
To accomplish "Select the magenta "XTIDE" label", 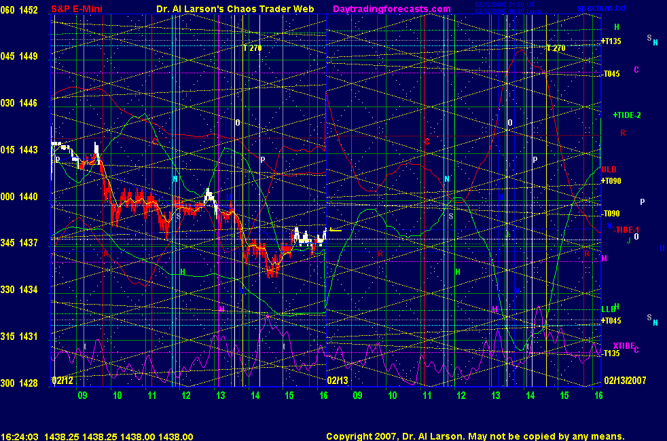I will [x=624, y=346].
